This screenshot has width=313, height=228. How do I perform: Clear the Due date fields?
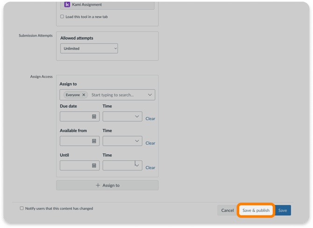coord(150,119)
